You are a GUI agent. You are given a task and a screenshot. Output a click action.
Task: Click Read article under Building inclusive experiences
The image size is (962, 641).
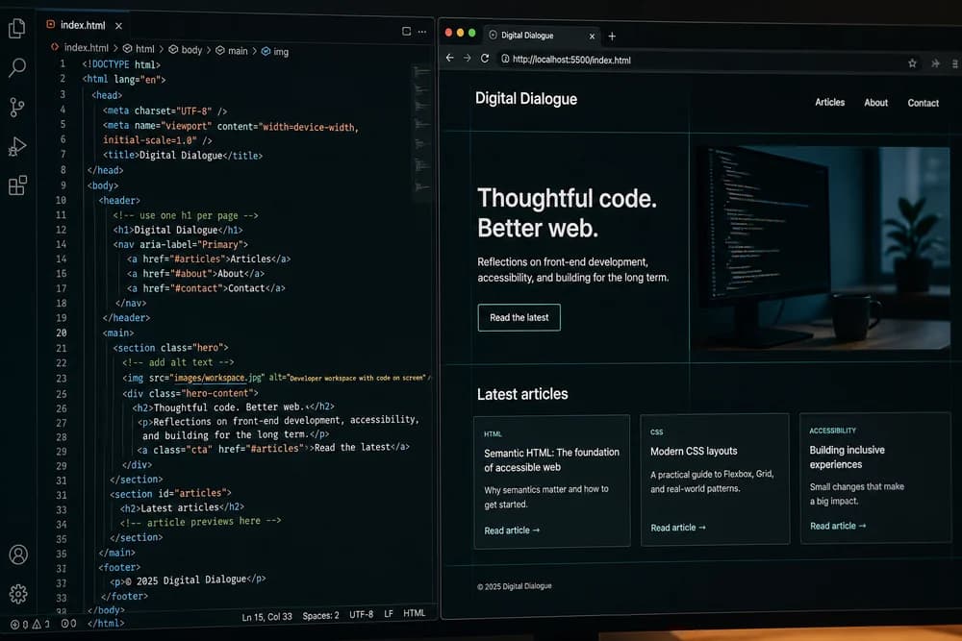(x=838, y=526)
